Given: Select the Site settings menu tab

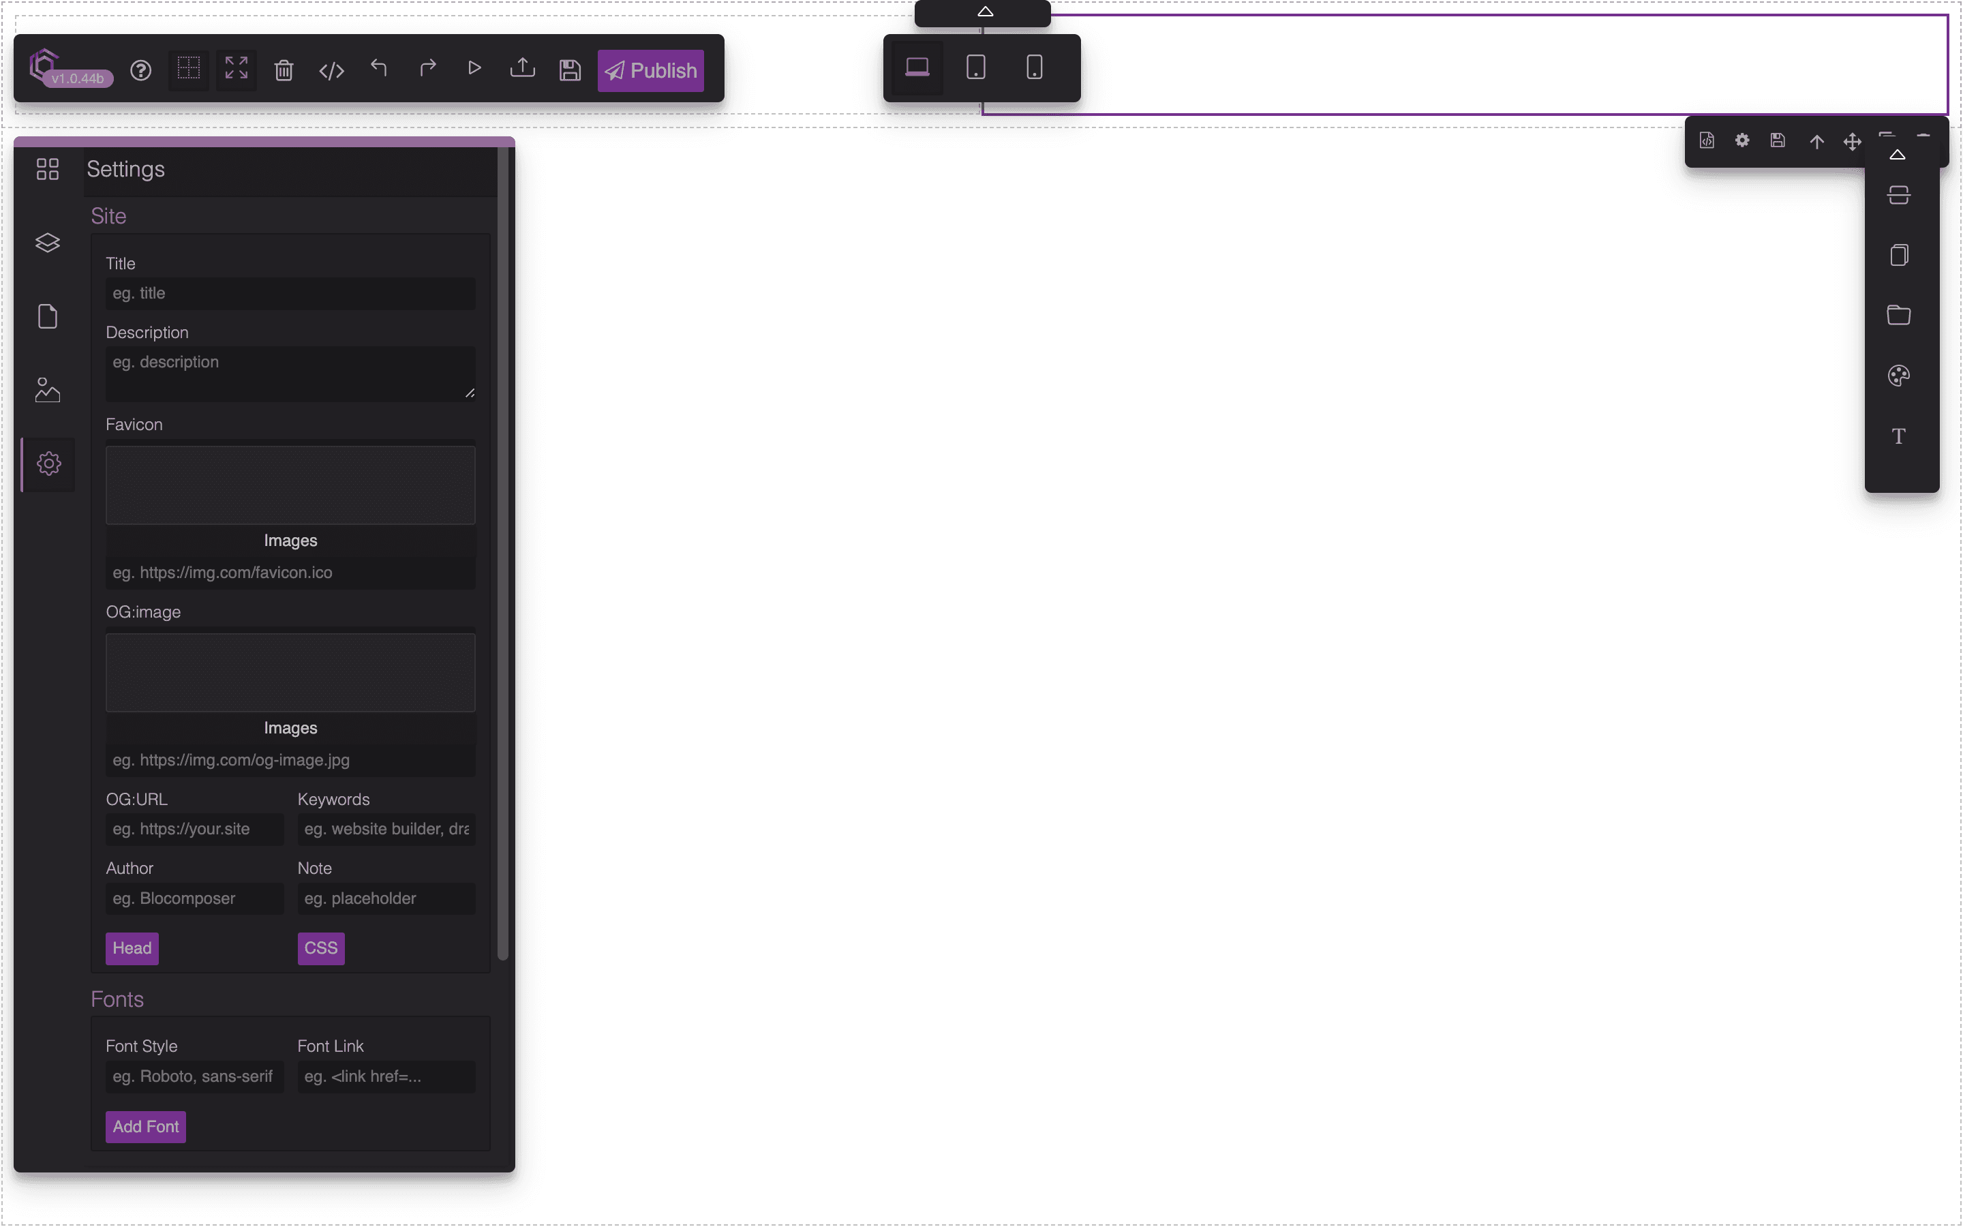Looking at the screenshot, I should (48, 464).
